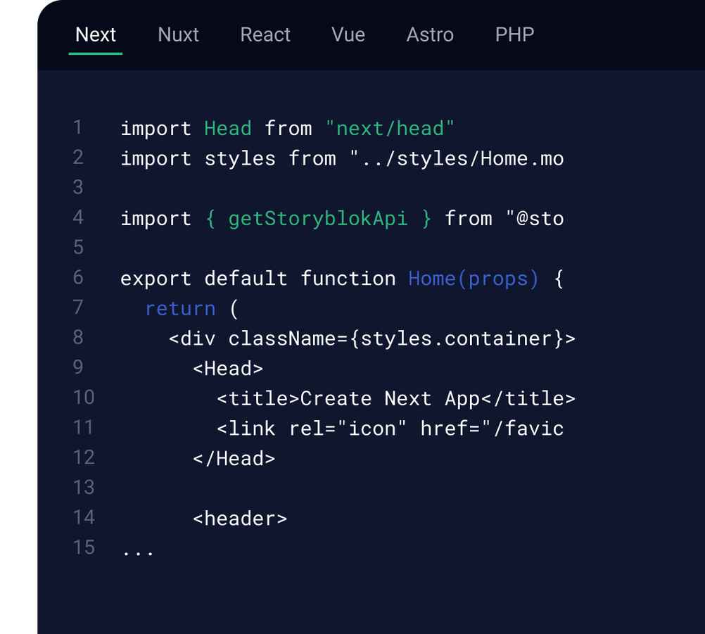Open the React code tab
The width and height of the screenshot is (705, 634).
pyautogui.click(x=265, y=34)
